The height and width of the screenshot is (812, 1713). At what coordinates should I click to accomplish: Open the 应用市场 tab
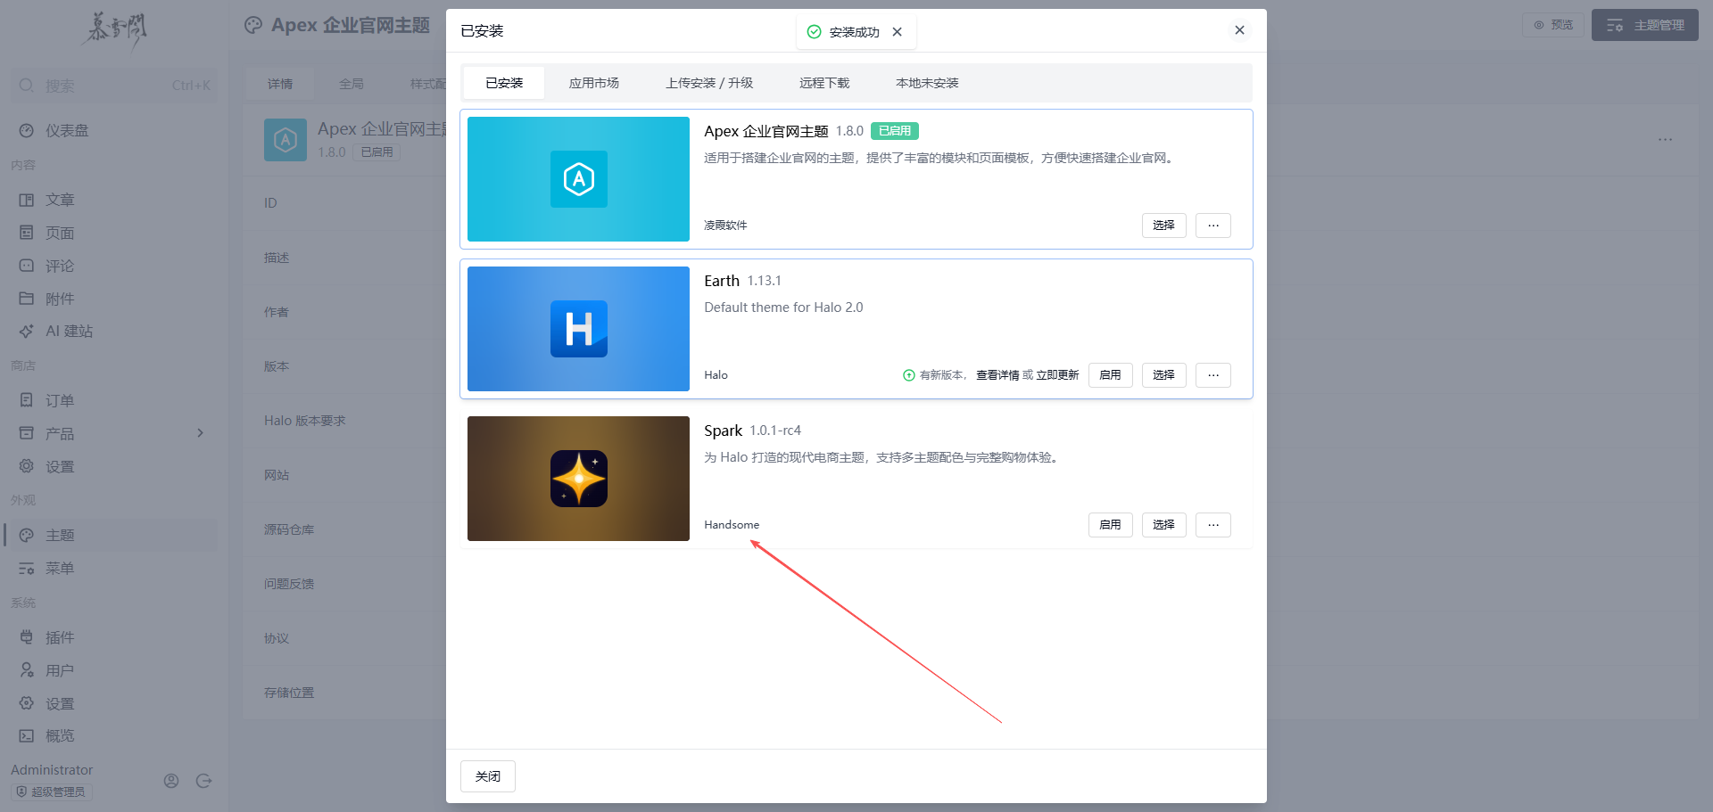coord(593,83)
